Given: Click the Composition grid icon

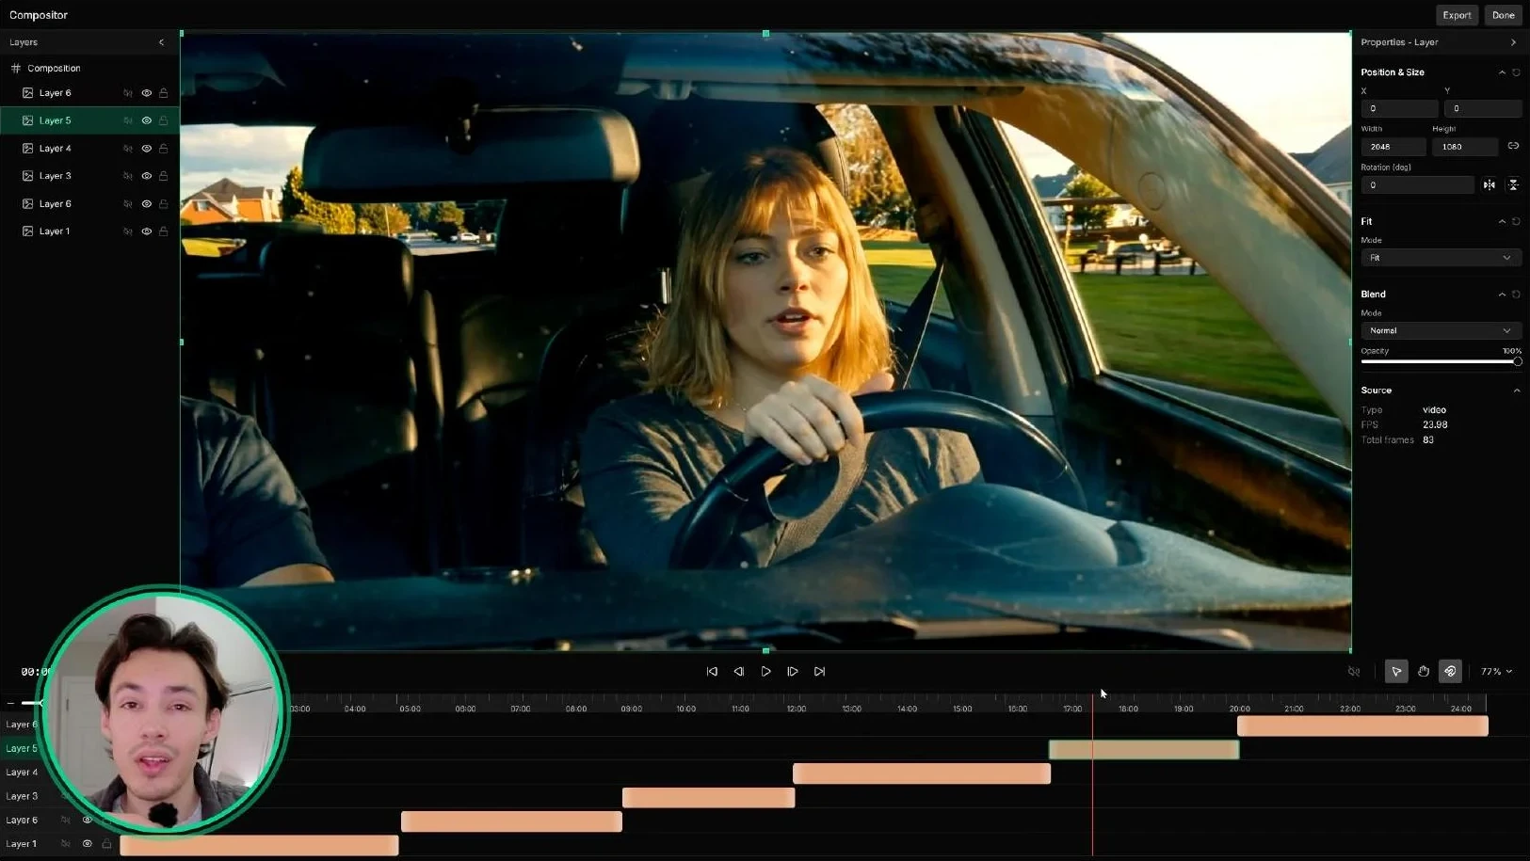Looking at the screenshot, I should (16, 69).
